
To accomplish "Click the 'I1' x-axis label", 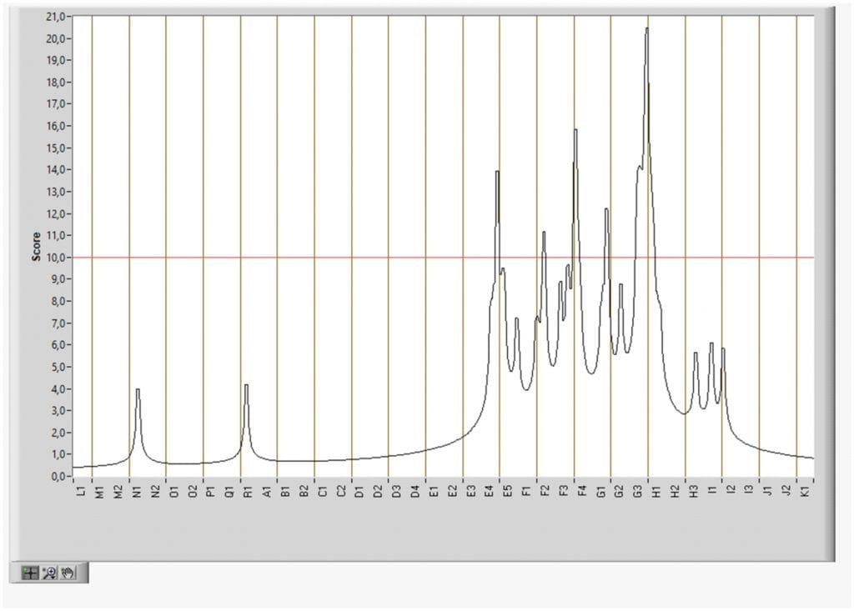I will (712, 491).
